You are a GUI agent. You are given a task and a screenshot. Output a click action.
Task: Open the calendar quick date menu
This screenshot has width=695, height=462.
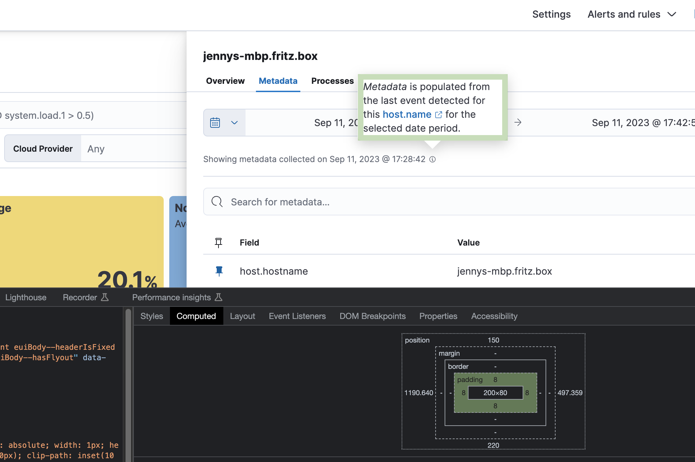pos(224,123)
